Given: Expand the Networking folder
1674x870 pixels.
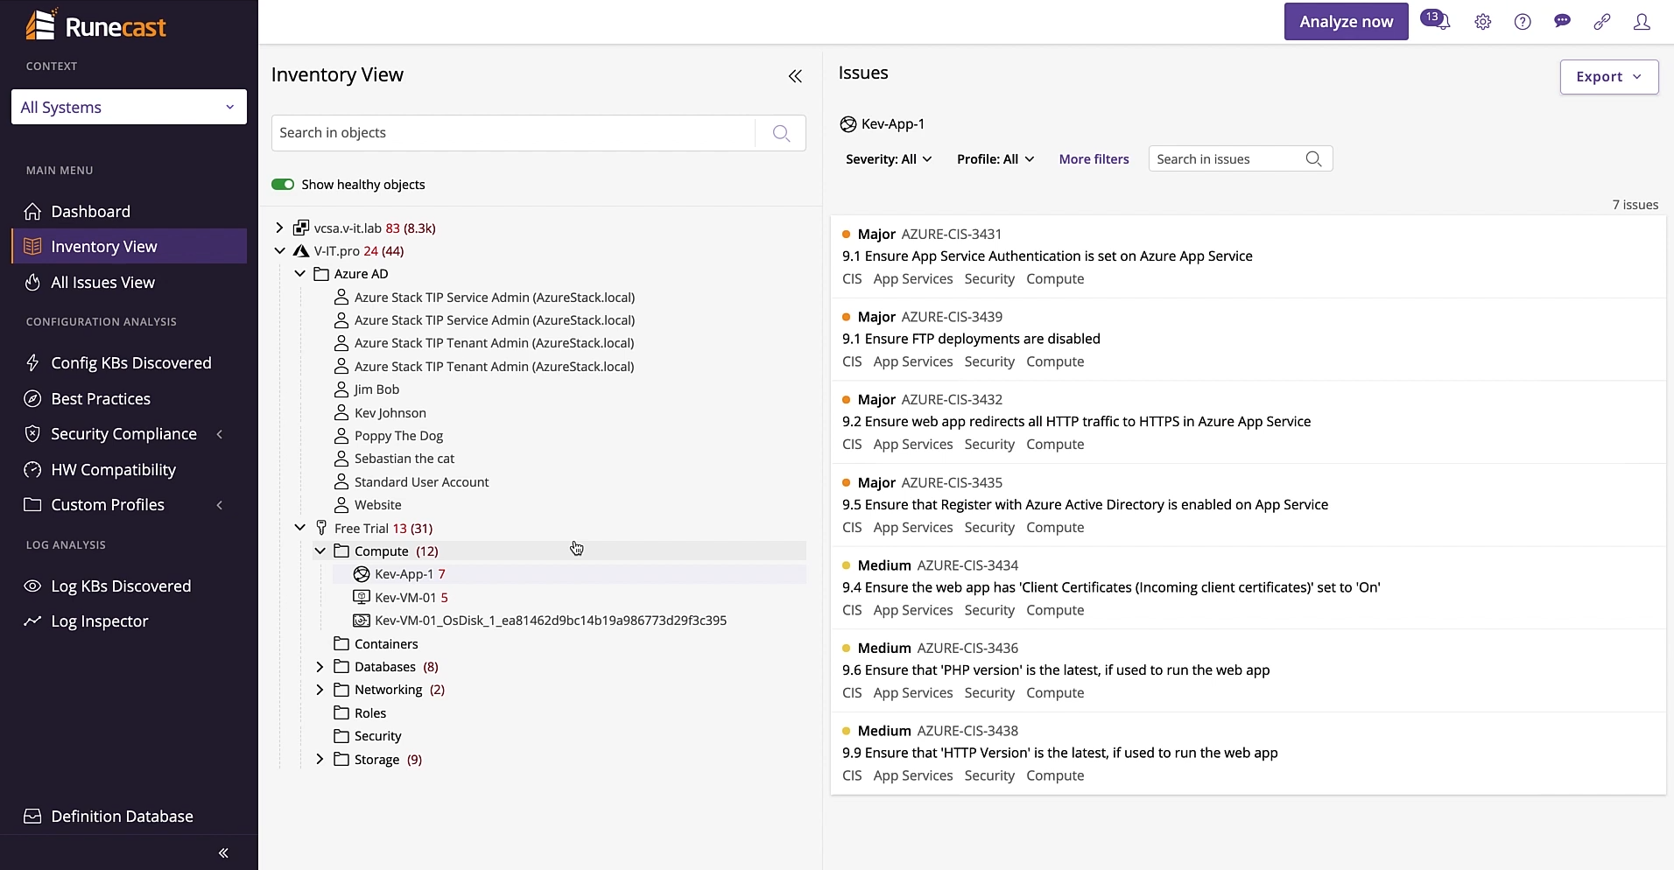Looking at the screenshot, I should coord(320,690).
